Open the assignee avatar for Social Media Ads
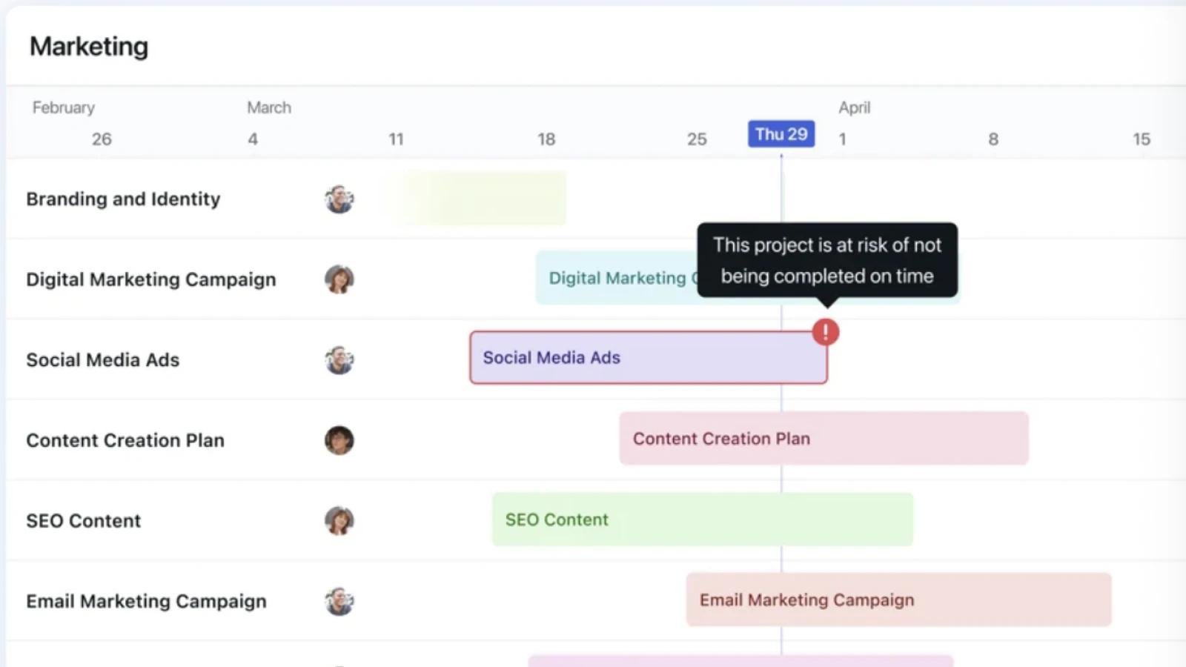Viewport: 1186px width, 667px height. click(339, 360)
